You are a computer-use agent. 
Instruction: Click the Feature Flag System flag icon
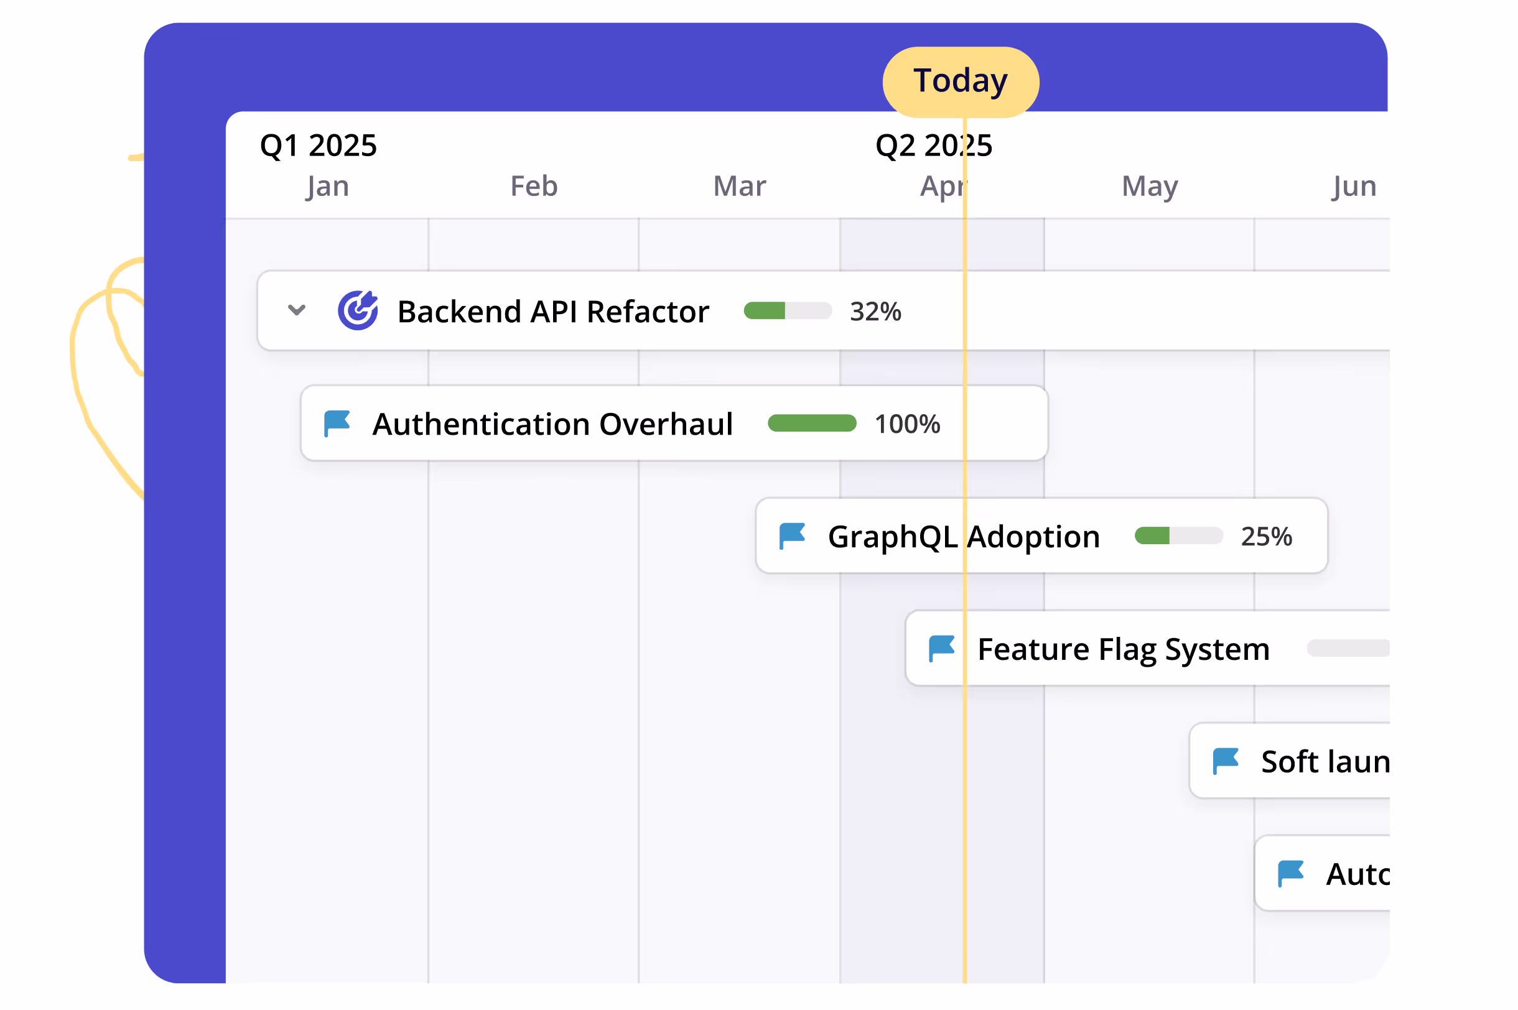click(941, 649)
